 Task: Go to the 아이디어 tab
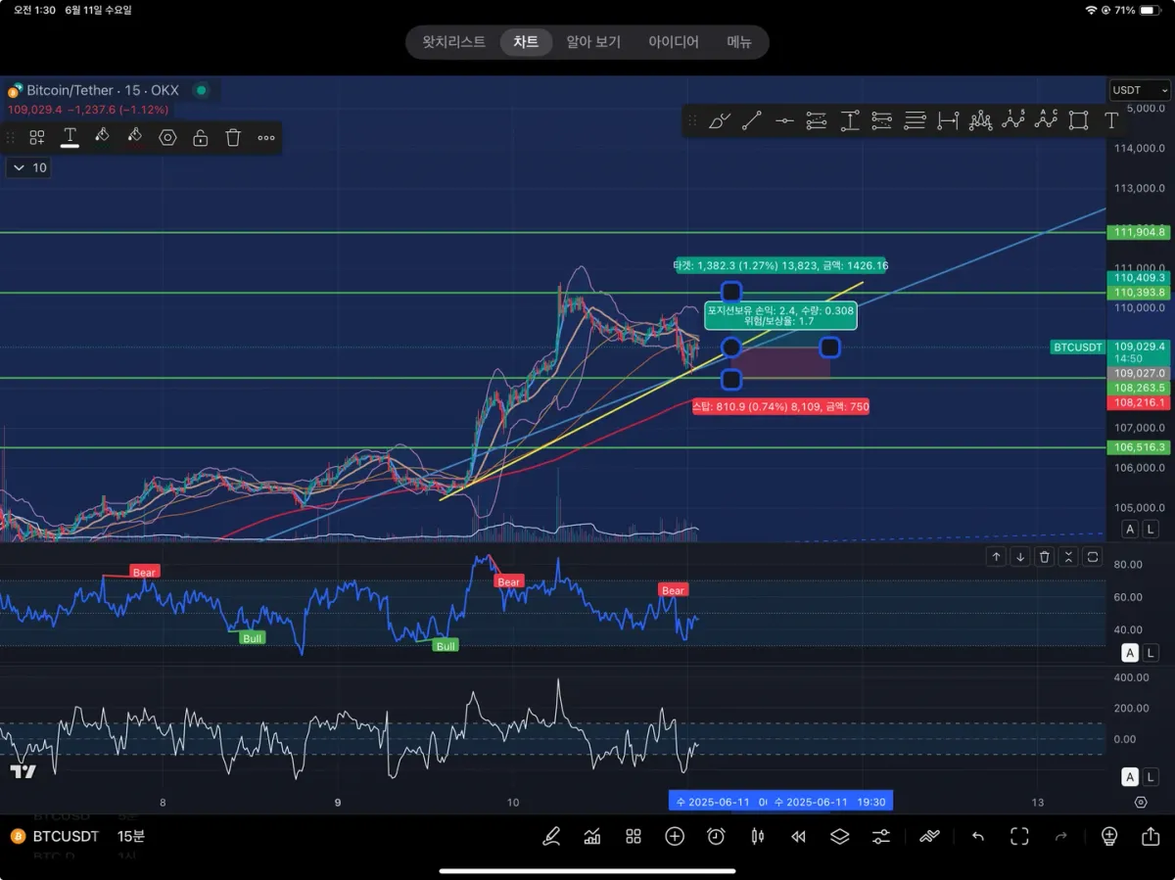[674, 42]
